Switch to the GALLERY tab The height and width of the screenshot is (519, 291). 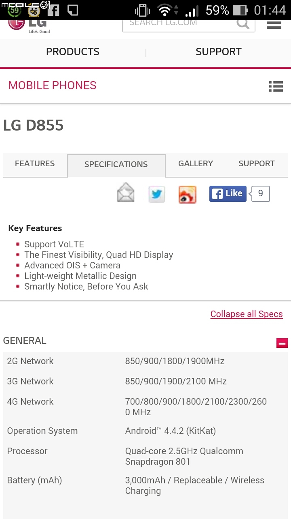pos(196,164)
